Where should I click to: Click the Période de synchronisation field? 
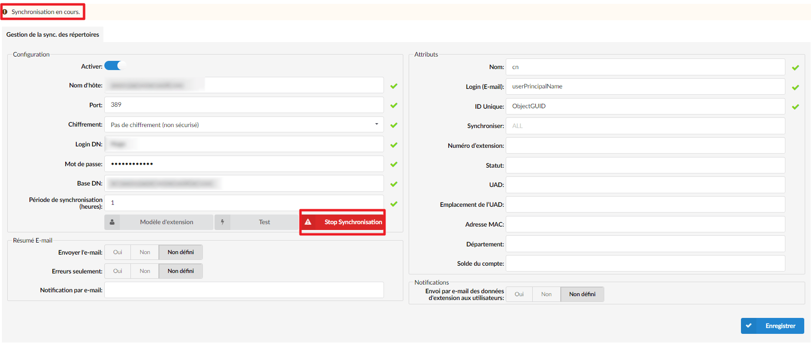pyautogui.click(x=244, y=203)
